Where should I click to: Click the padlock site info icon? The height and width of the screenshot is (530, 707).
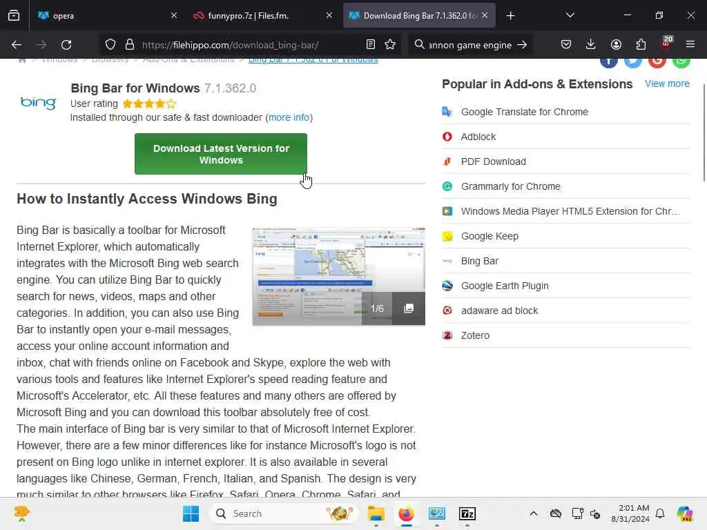(x=130, y=44)
